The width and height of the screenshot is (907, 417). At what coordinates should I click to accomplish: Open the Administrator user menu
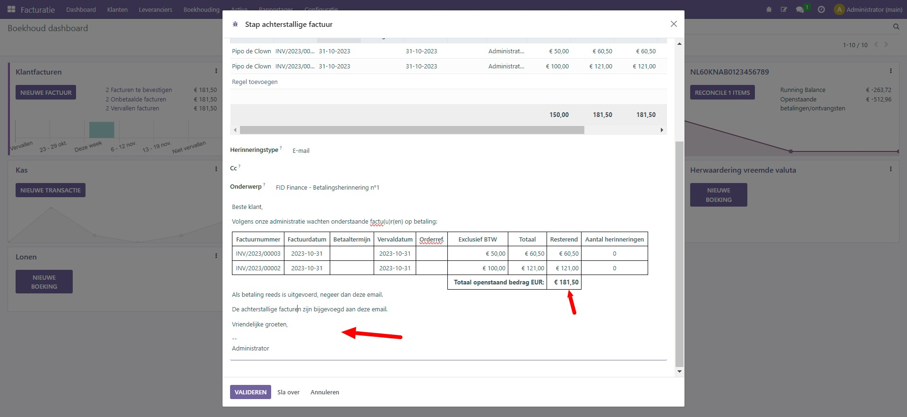[868, 9]
